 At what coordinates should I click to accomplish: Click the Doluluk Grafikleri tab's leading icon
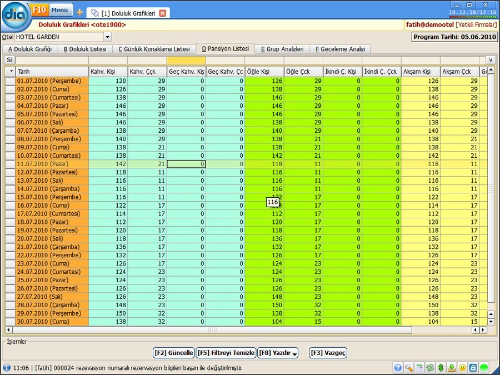[x=94, y=13]
